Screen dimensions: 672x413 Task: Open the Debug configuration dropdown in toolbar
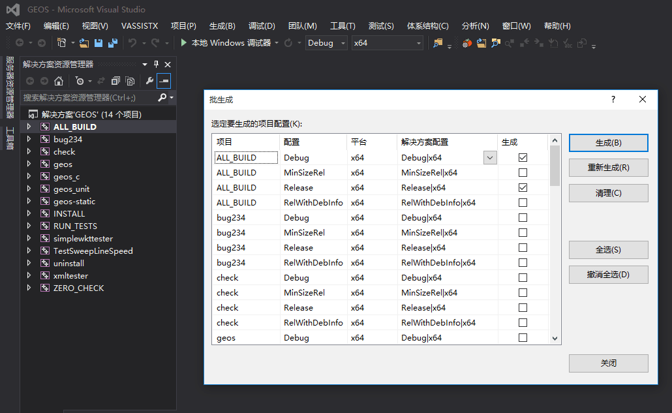(x=326, y=43)
